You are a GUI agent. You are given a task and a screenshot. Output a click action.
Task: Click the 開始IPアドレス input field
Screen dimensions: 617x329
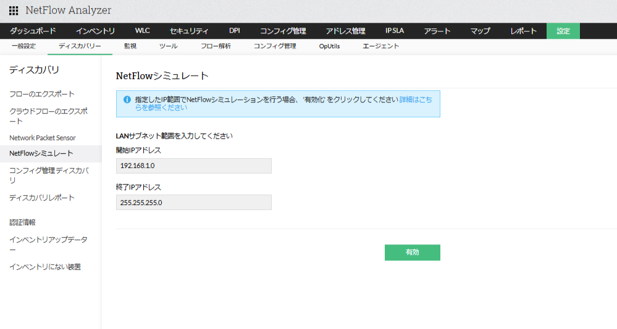[194, 166]
